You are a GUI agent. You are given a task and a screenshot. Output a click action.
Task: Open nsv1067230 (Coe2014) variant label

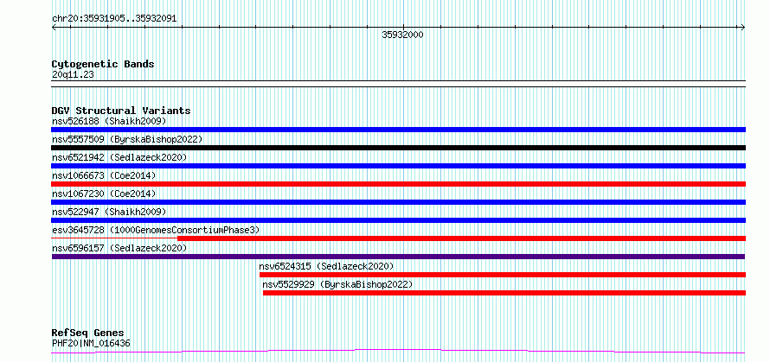coord(104,194)
